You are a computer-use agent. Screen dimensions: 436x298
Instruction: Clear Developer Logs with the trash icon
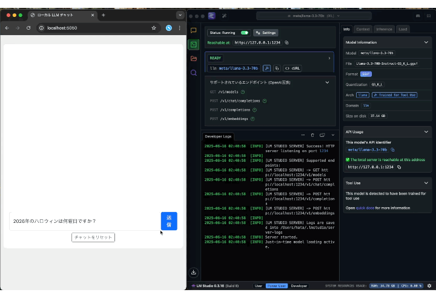[x=312, y=135]
